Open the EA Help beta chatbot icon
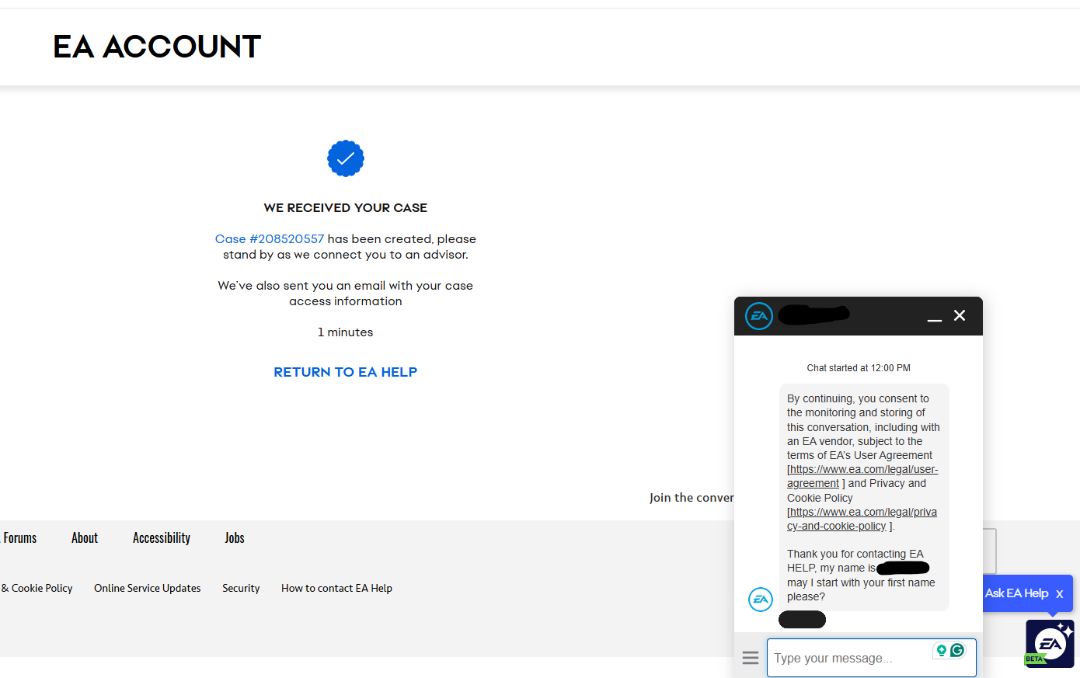 (1050, 643)
